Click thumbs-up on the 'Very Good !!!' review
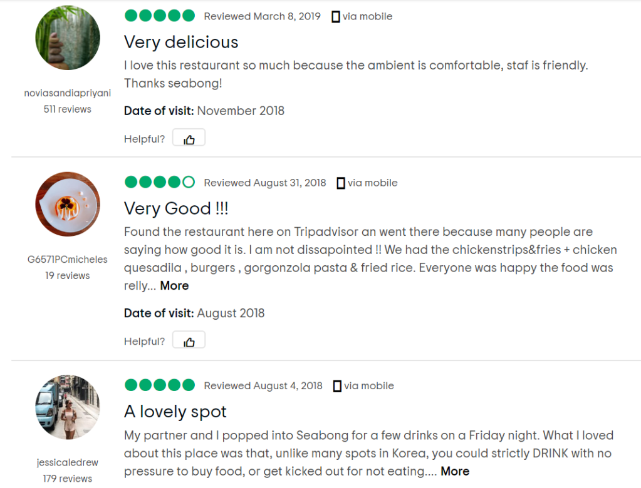 tap(189, 341)
